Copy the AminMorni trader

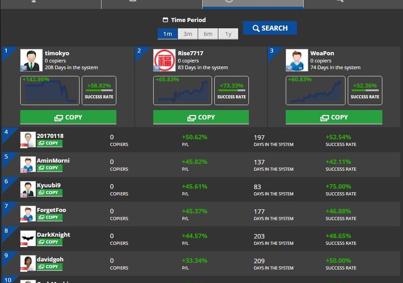coord(49,168)
